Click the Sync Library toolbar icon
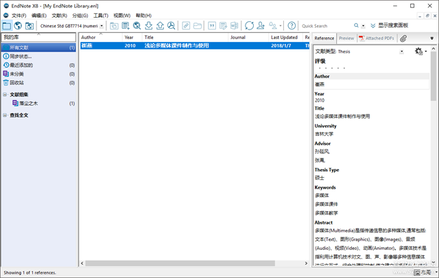The image size is (439, 278). (x=249, y=25)
